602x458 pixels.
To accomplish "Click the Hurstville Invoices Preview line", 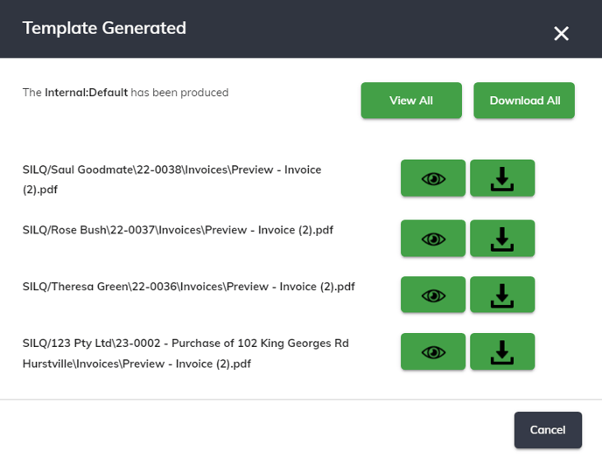I will coord(136,364).
